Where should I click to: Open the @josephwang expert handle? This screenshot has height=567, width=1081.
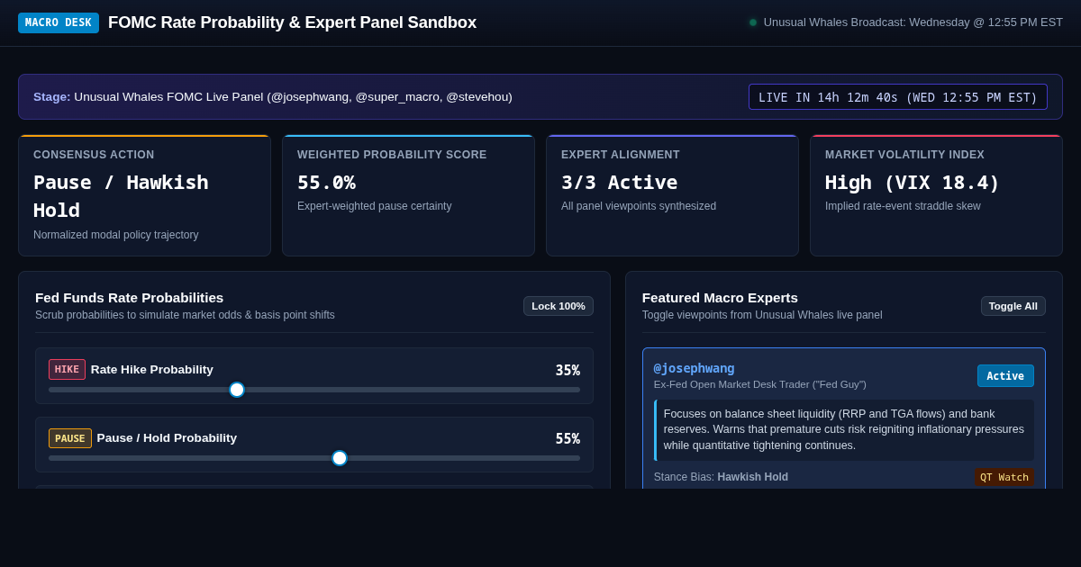694,368
